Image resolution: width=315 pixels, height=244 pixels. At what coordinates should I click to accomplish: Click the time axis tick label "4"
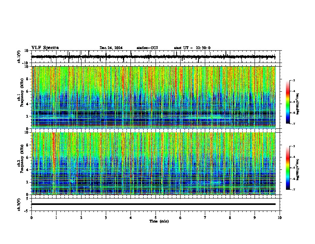pos(131,218)
